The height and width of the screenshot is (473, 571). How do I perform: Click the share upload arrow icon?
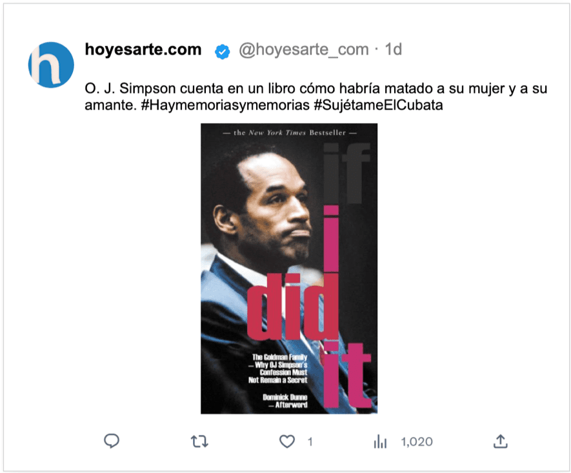(501, 441)
